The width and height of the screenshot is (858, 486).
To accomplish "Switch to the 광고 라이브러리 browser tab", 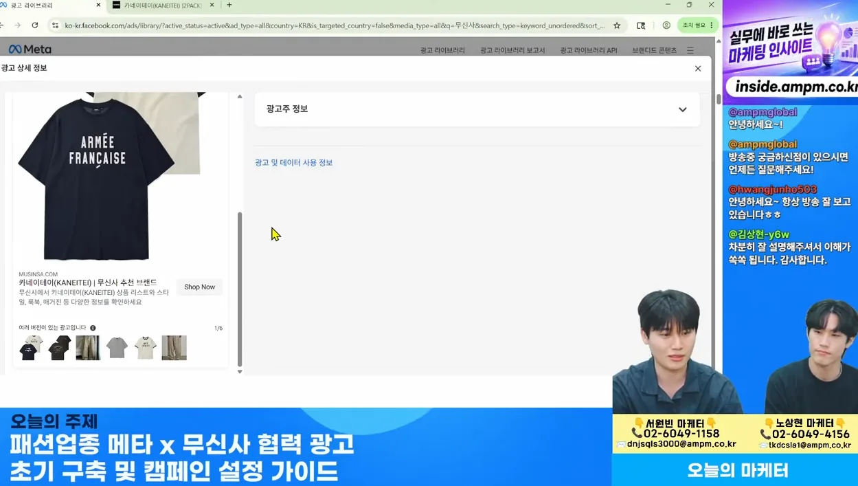I will (x=48, y=5).
